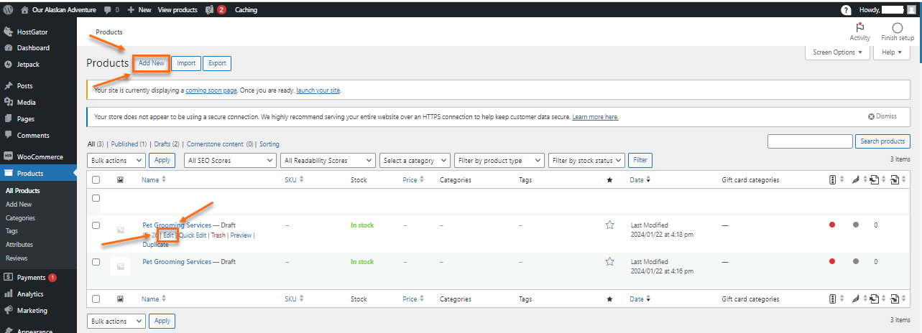Image resolution: width=922 pixels, height=333 pixels.
Task: Open the Activity flag icon
Action: (x=859, y=27)
